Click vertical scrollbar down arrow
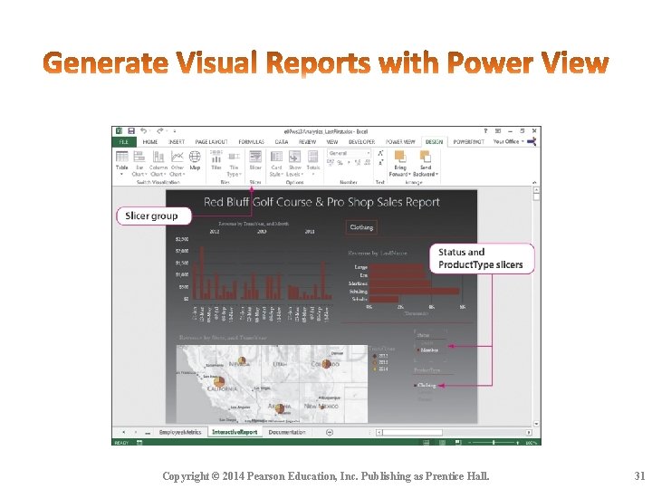This screenshot has height=489, width=652. coord(536,424)
